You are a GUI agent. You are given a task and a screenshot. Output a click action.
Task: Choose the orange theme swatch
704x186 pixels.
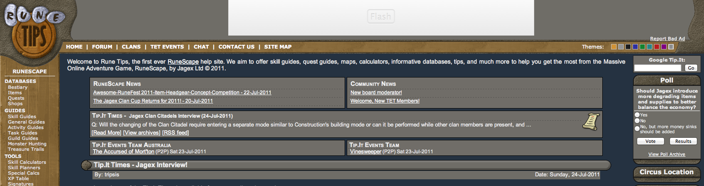tap(614, 47)
